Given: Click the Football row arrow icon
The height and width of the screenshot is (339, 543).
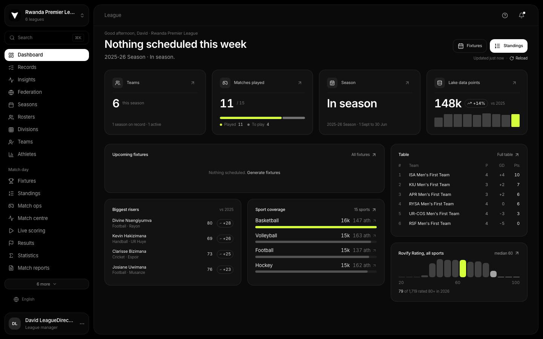Looking at the screenshot, I should pyautogui.click(x=374, y=250).
